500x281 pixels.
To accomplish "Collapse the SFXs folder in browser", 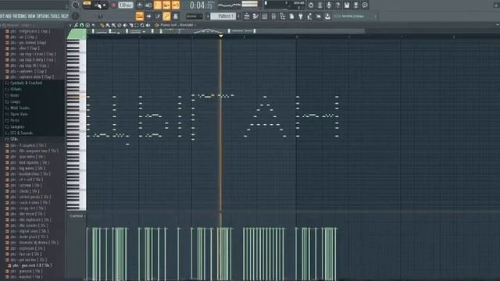I will (x=12, y=139).
